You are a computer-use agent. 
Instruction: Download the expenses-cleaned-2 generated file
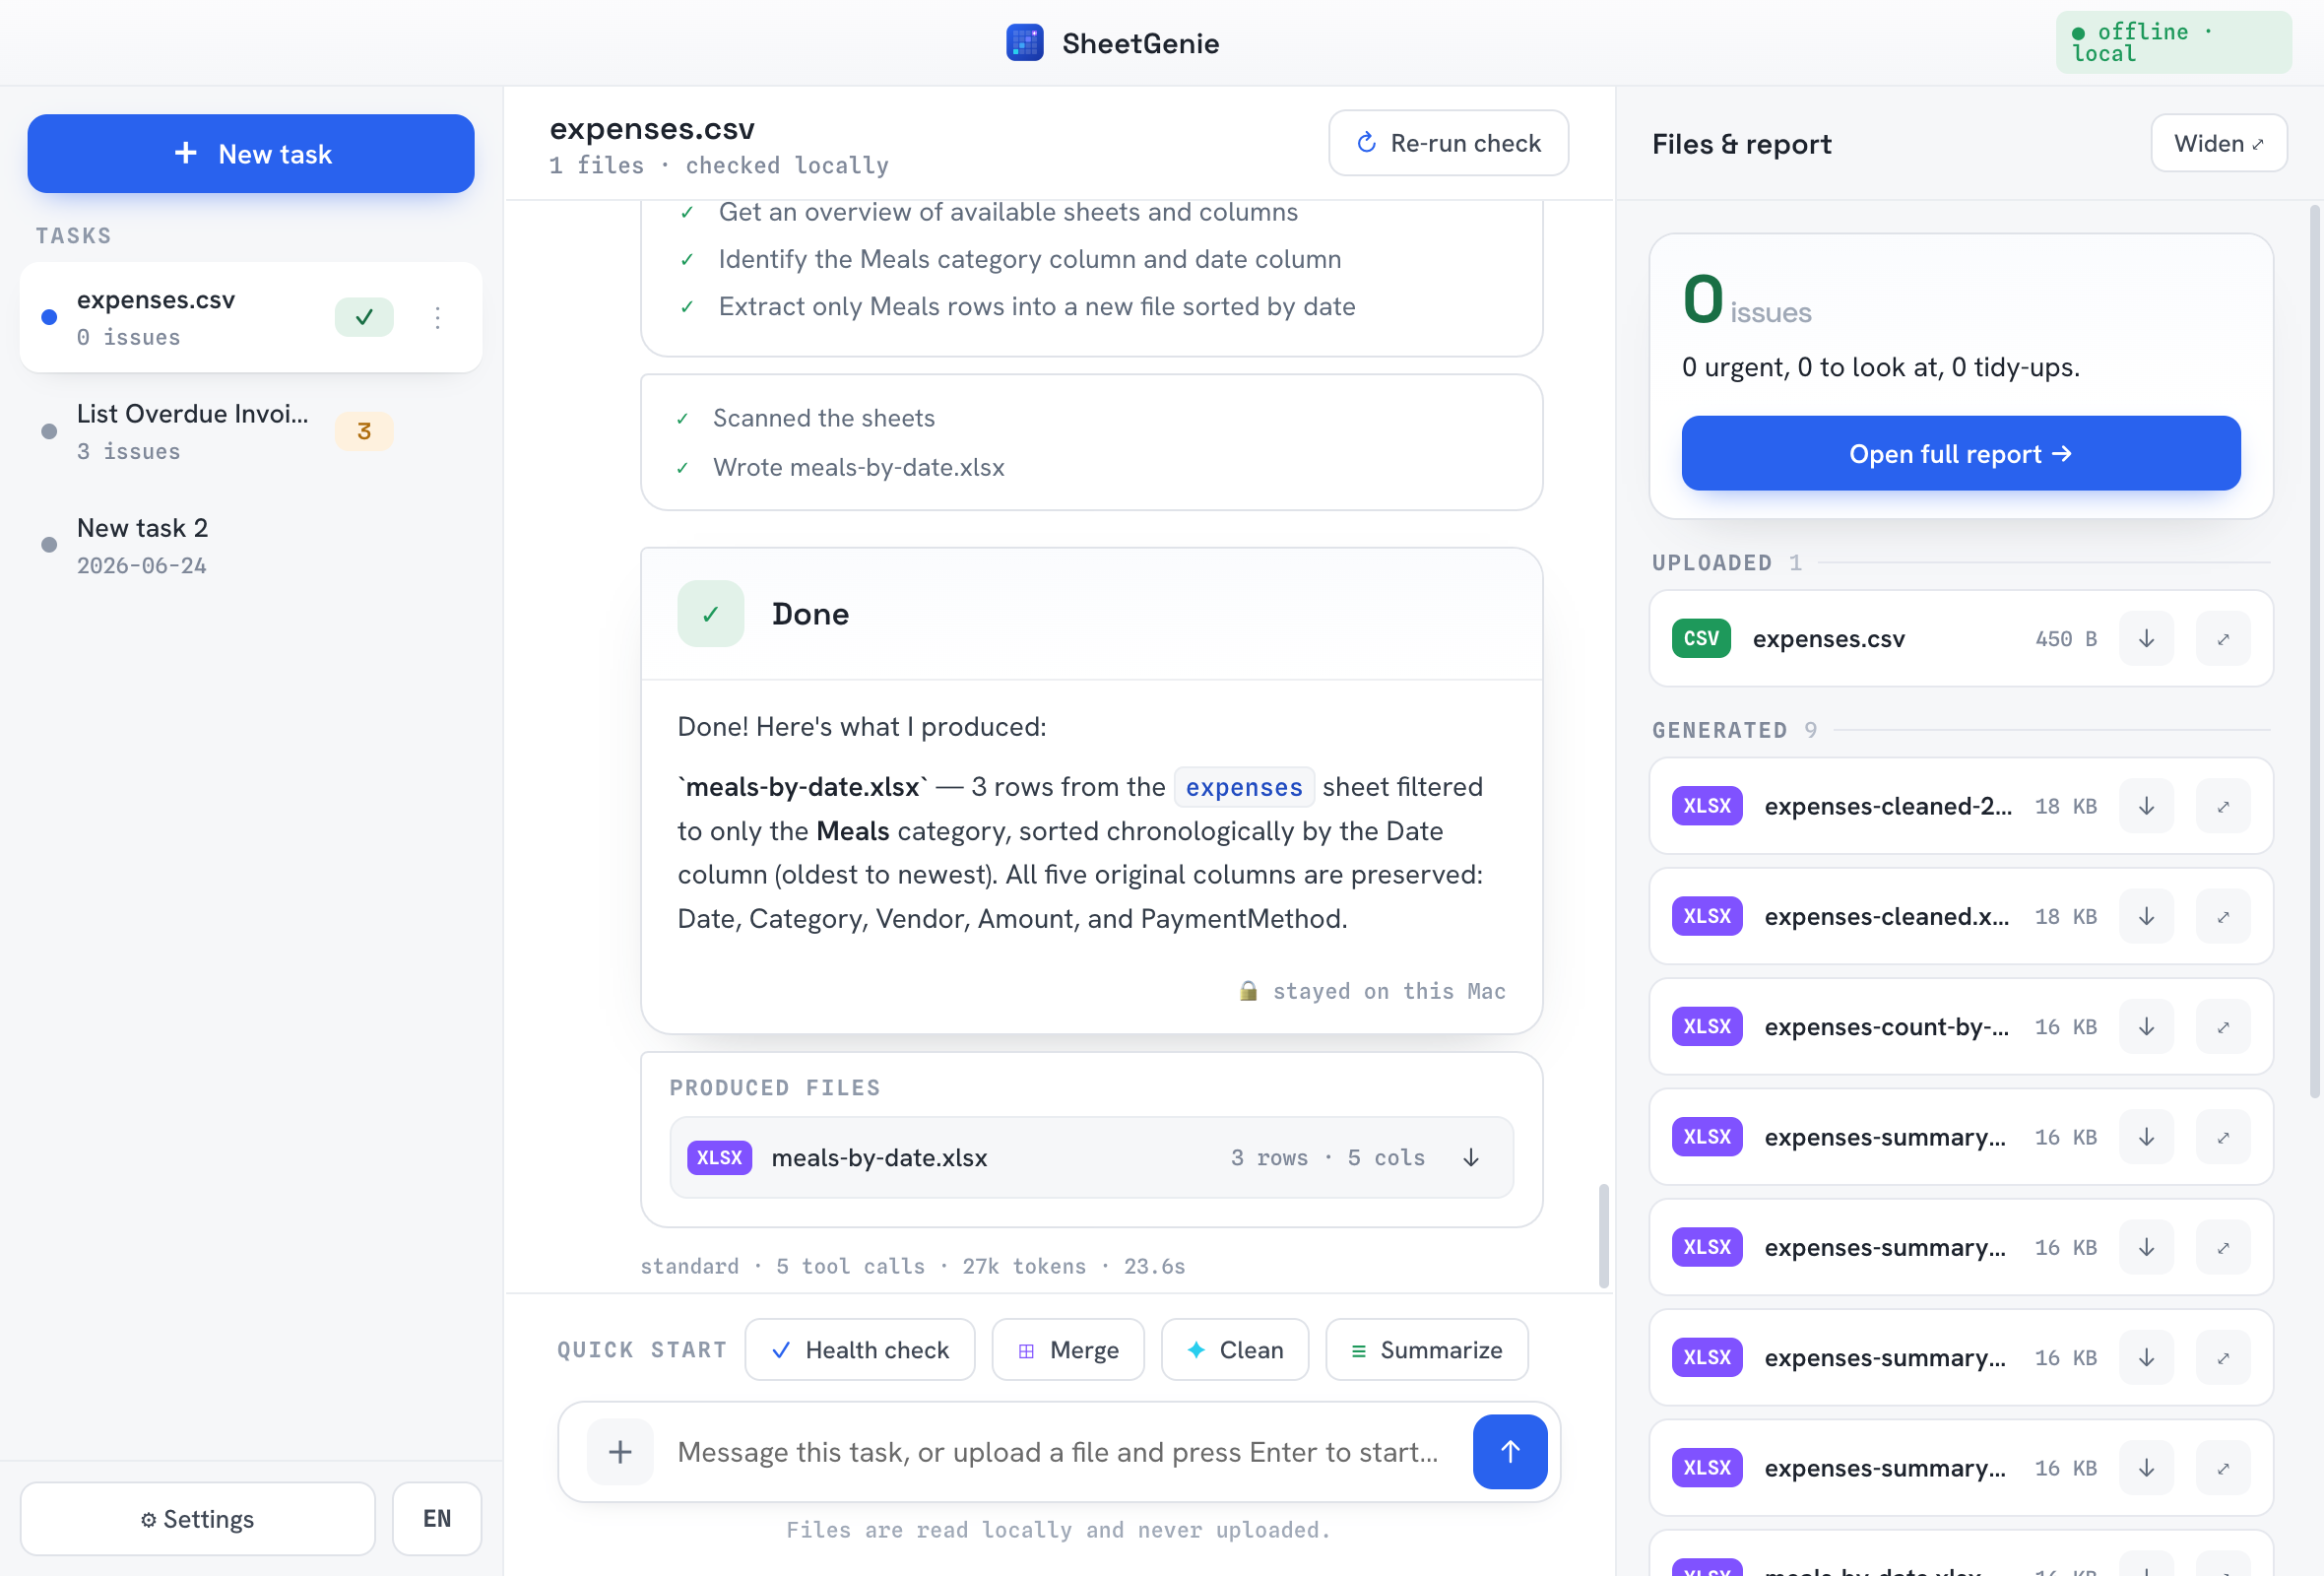[2146, 806]
